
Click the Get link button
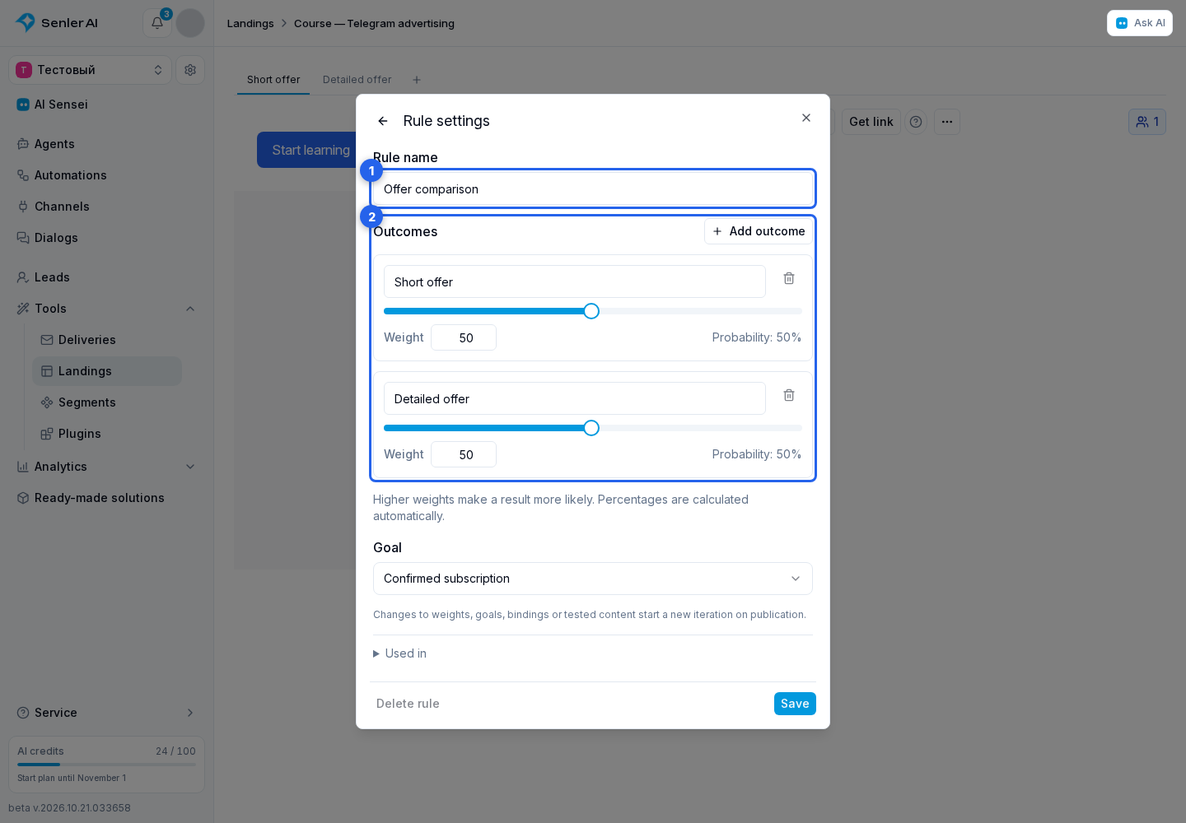871,122
